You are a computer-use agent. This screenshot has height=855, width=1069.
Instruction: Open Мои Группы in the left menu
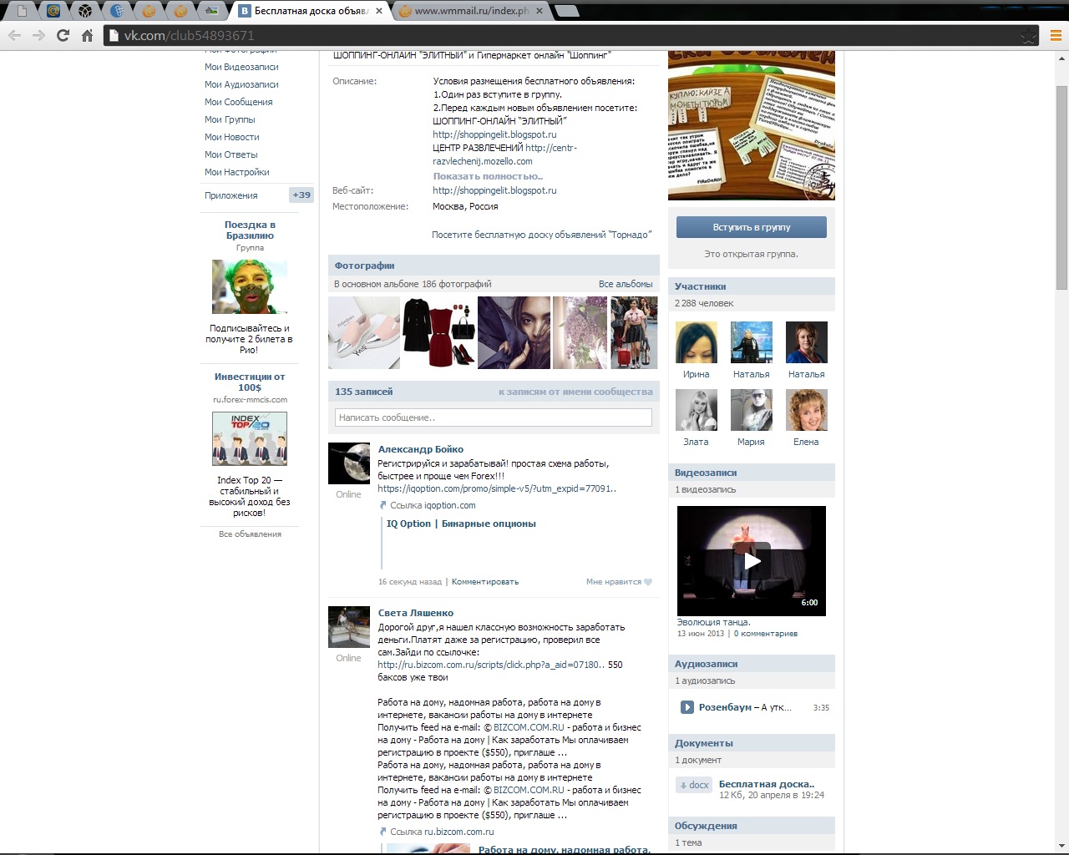coord(230,119)
